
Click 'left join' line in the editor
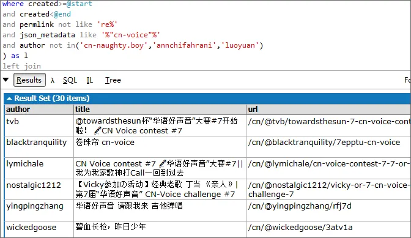[x=22, y=66]
